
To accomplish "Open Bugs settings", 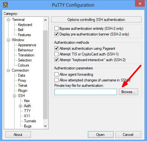I will click(x=28, y=126).
